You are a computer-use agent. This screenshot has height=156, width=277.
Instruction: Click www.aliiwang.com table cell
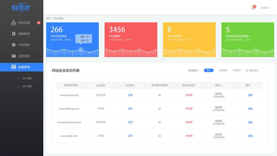[x=69, y=109]
